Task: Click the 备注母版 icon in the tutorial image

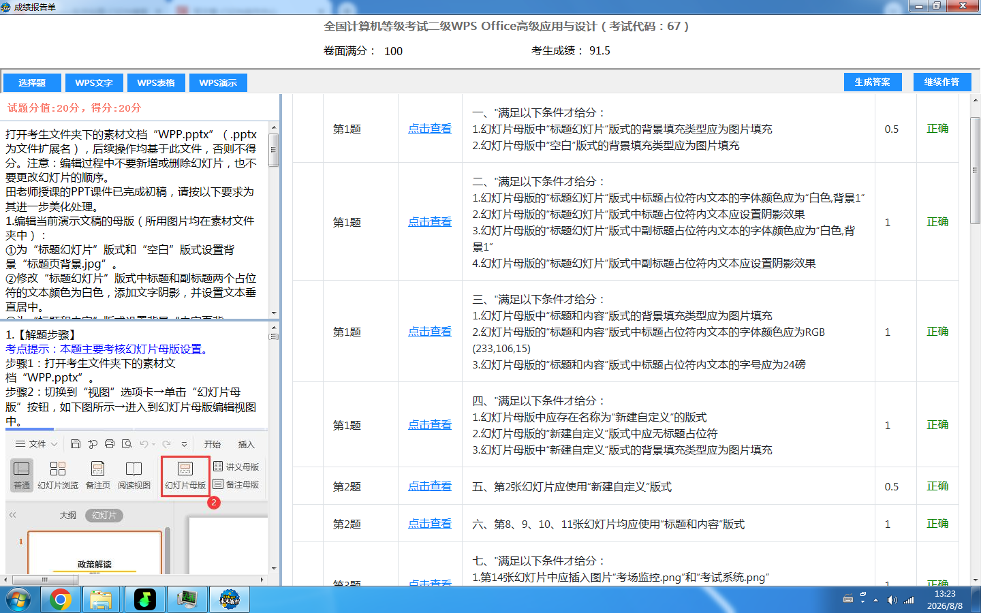Action: (x=236, y=484)
